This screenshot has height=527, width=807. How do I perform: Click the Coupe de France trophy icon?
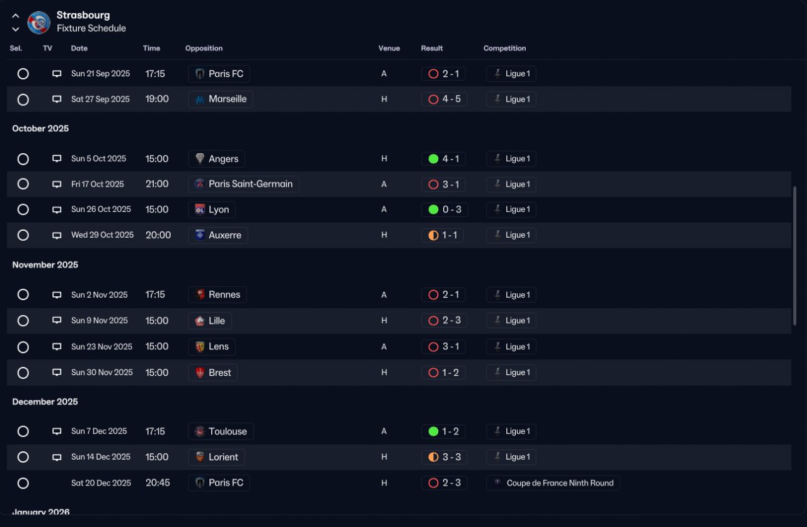pyautogui.click(x=498, y=483)
